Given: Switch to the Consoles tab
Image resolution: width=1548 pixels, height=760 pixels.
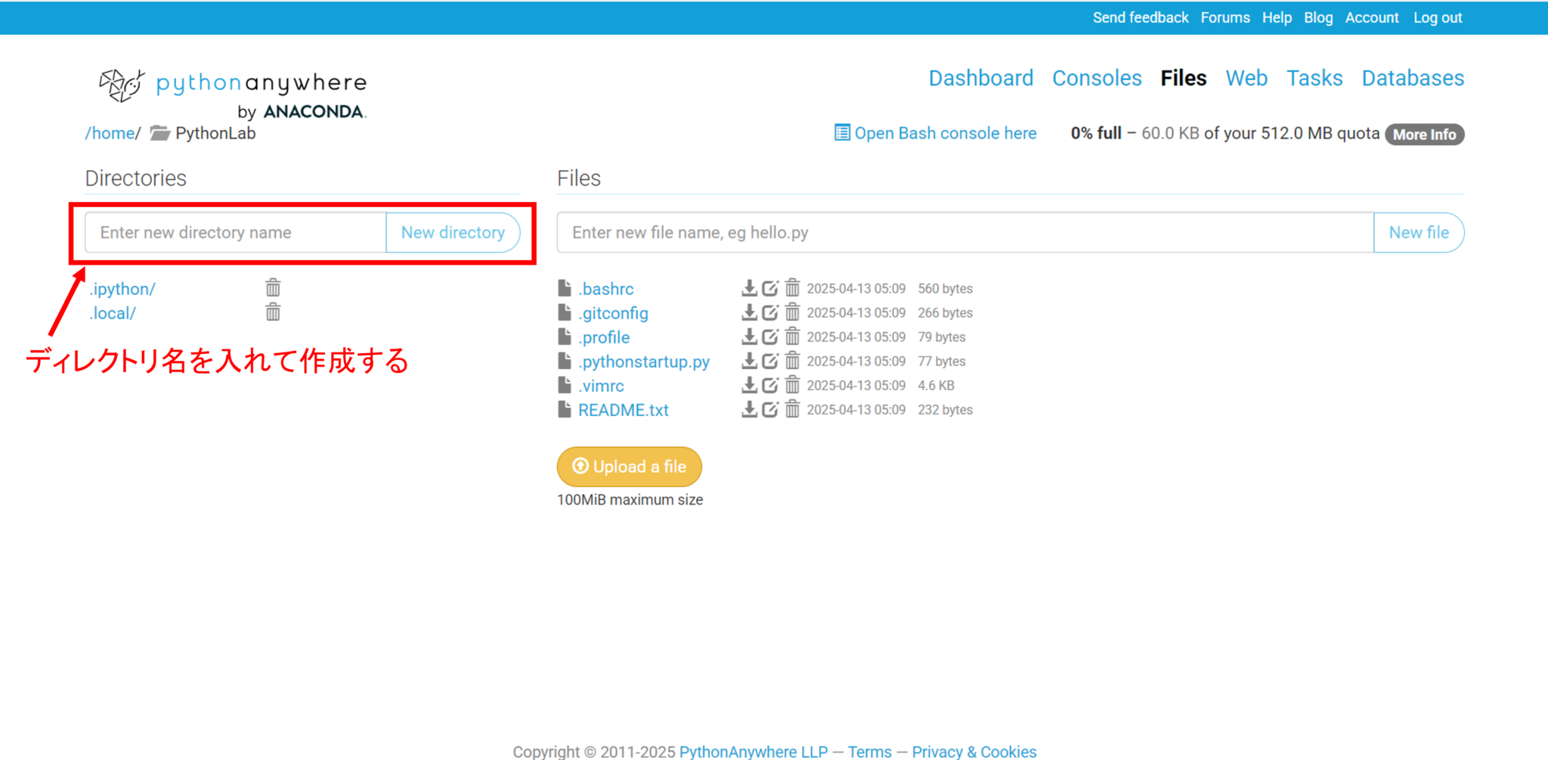Looking at the screenshot, I should 1096,78.
